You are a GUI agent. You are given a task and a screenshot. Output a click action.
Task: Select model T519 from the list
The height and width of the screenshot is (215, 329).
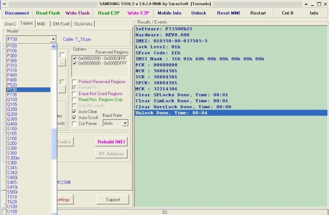28,197
